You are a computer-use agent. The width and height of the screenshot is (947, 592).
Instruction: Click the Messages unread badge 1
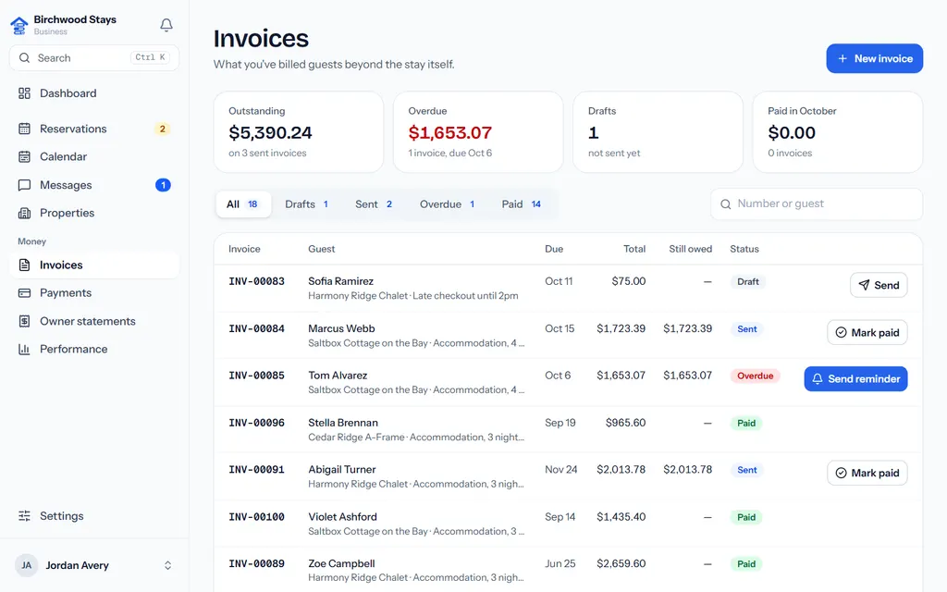click(x=163, y=185)
